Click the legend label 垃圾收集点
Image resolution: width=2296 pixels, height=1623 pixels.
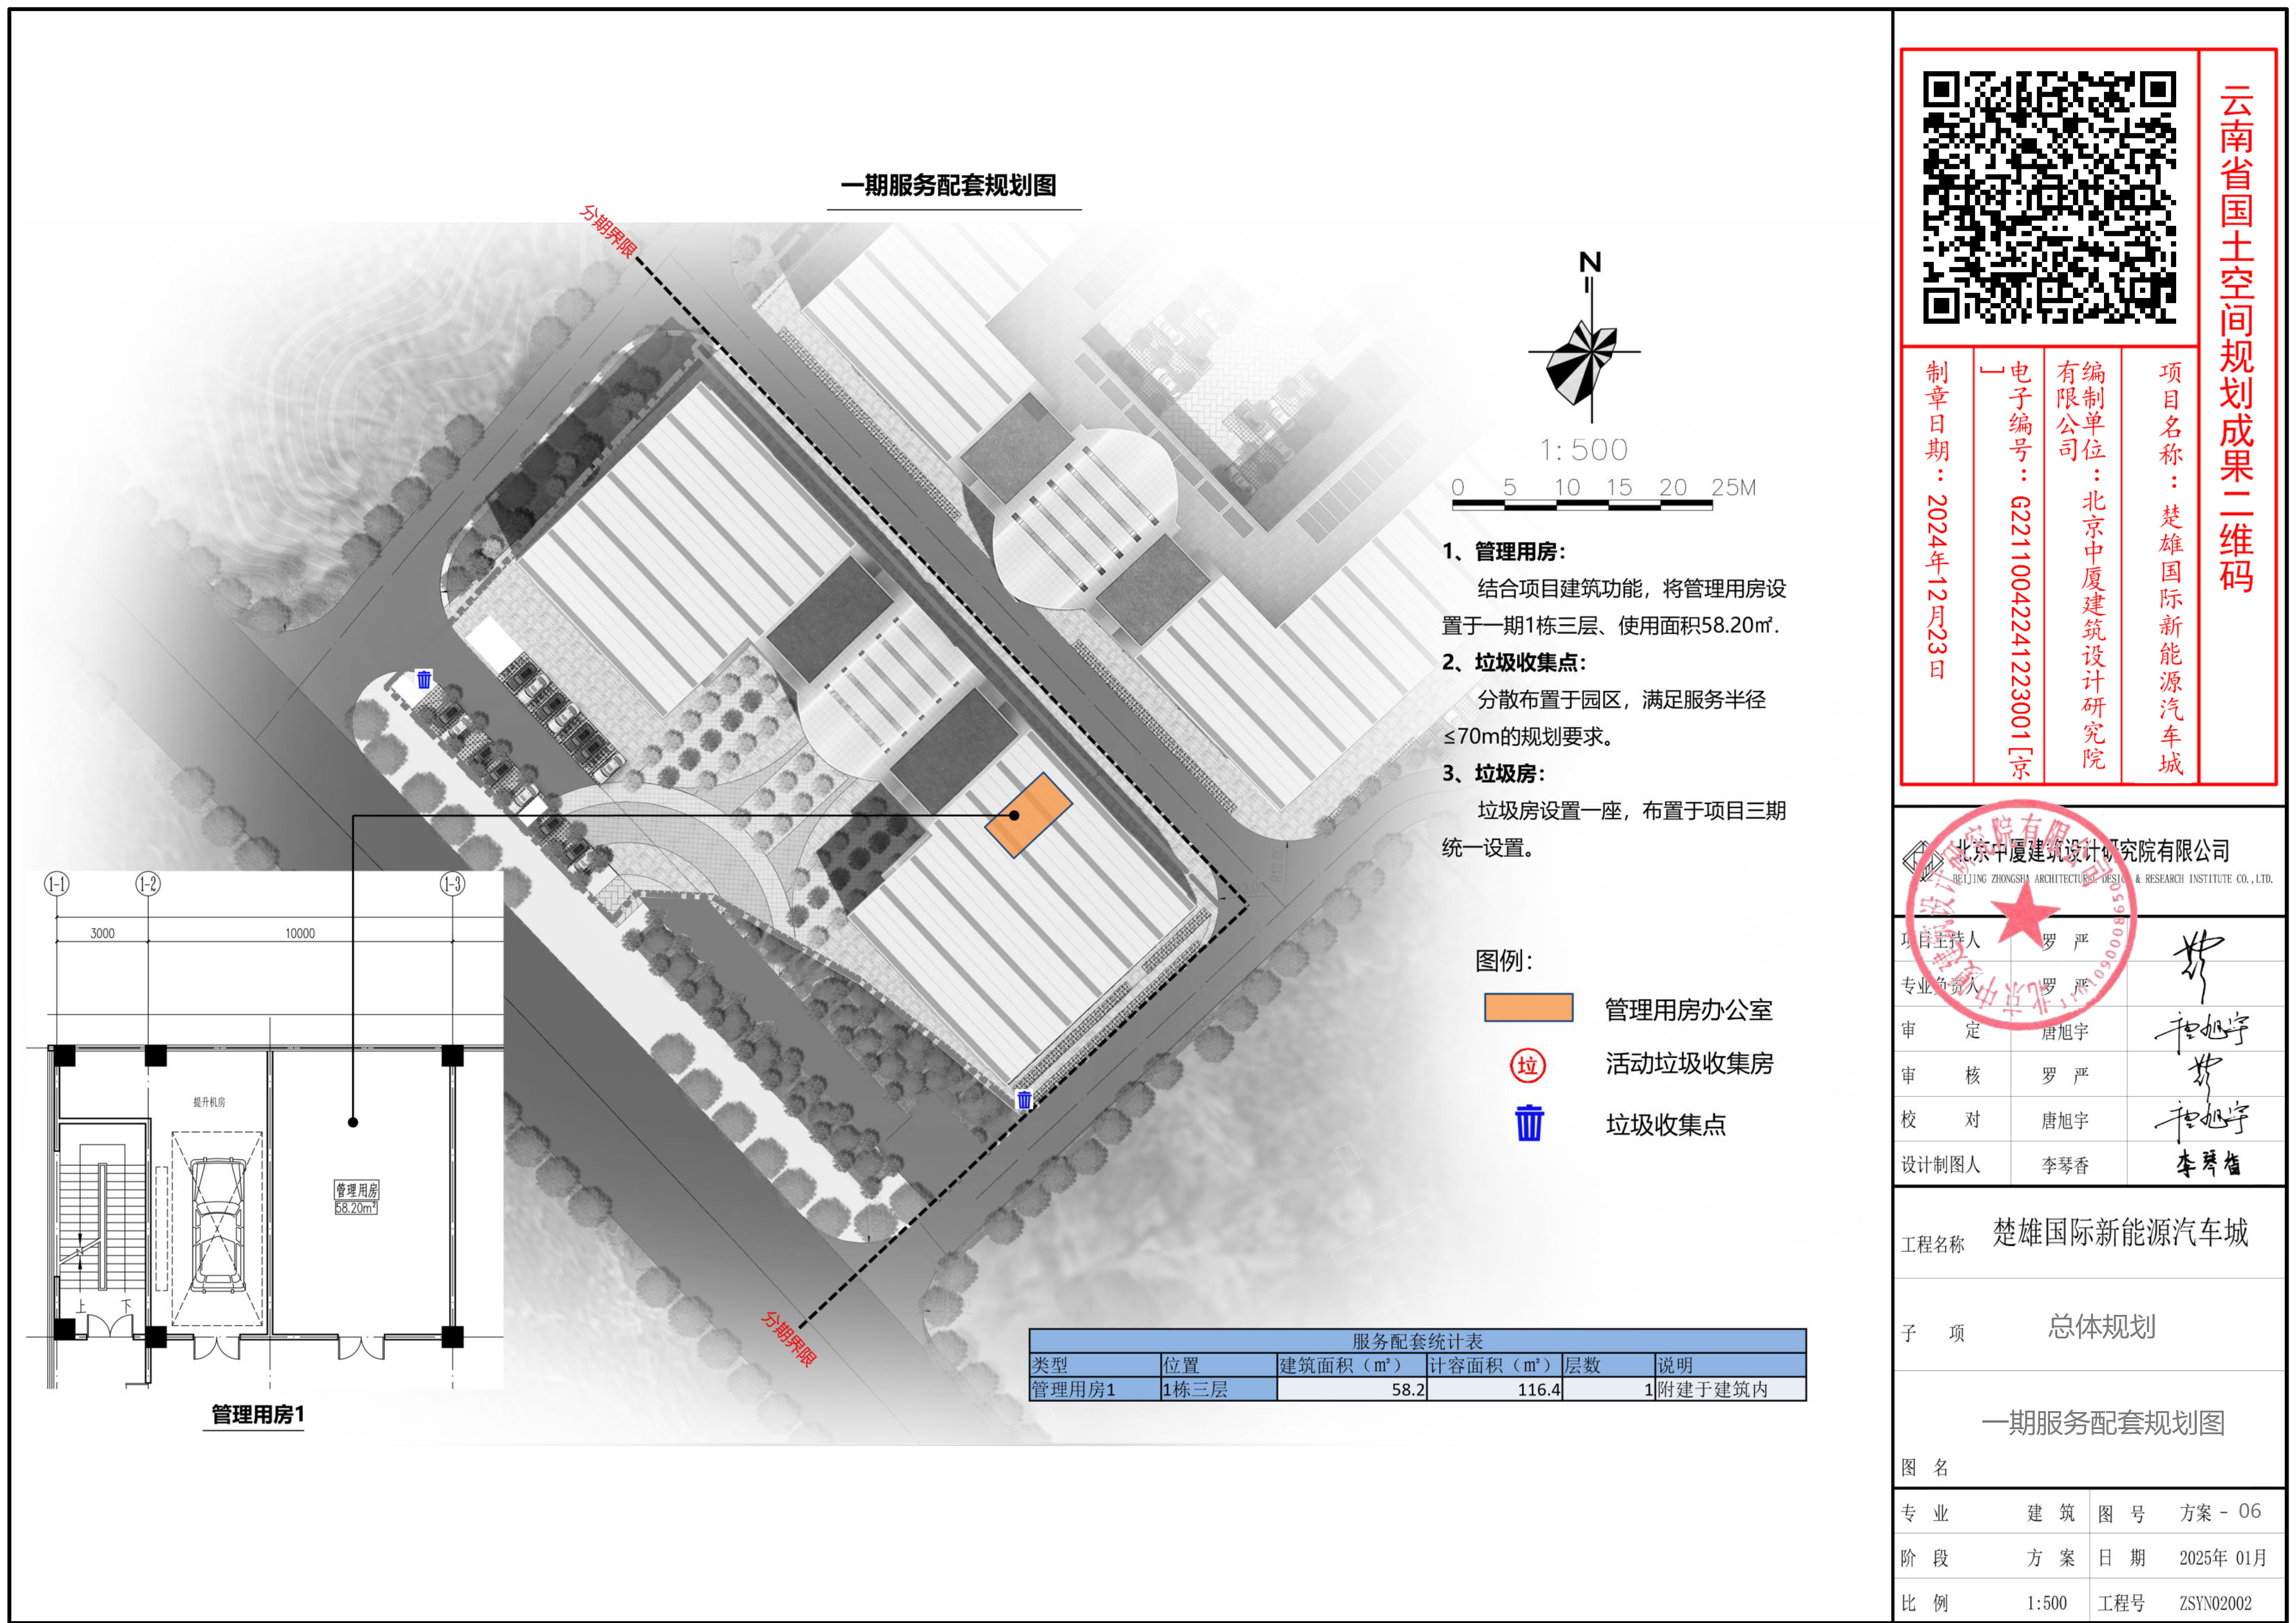1666,1125
